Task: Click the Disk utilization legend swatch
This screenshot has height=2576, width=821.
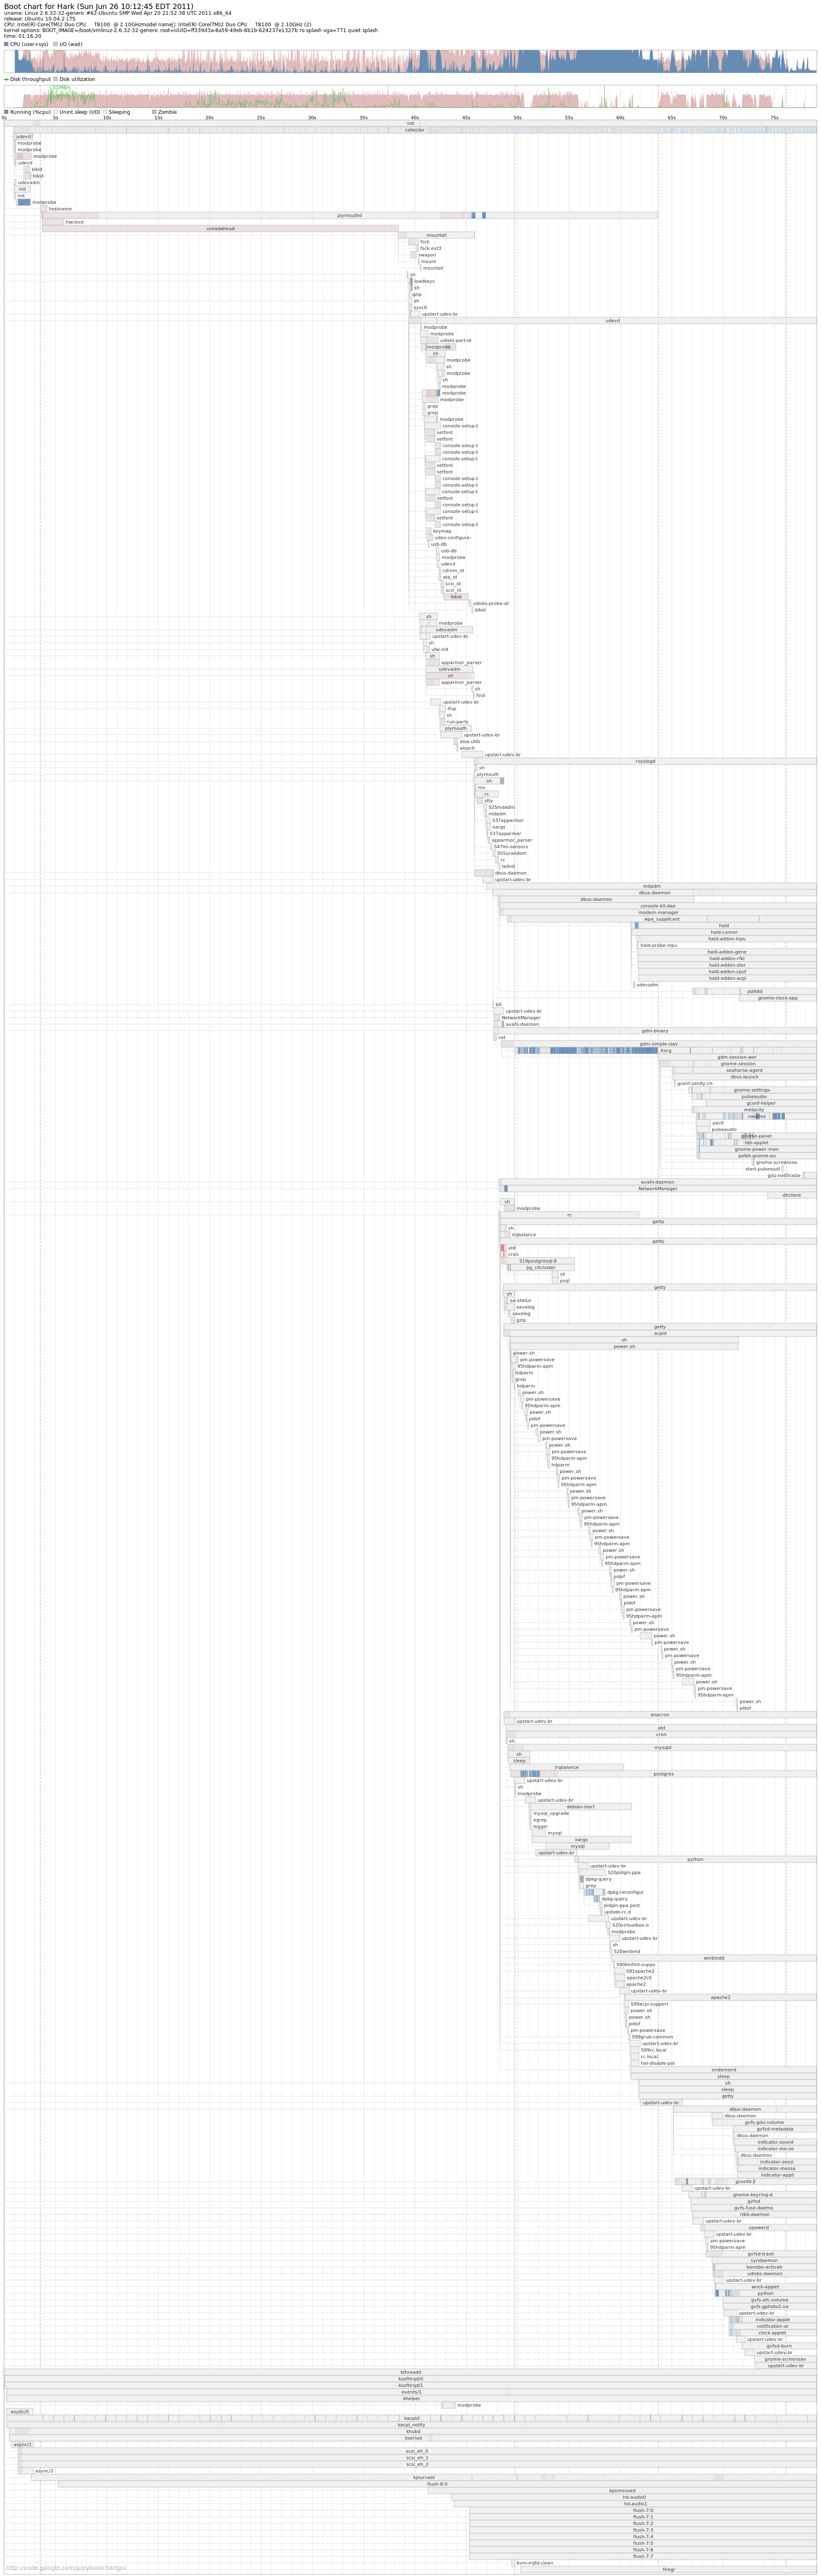Action: (x=55, y=79)
